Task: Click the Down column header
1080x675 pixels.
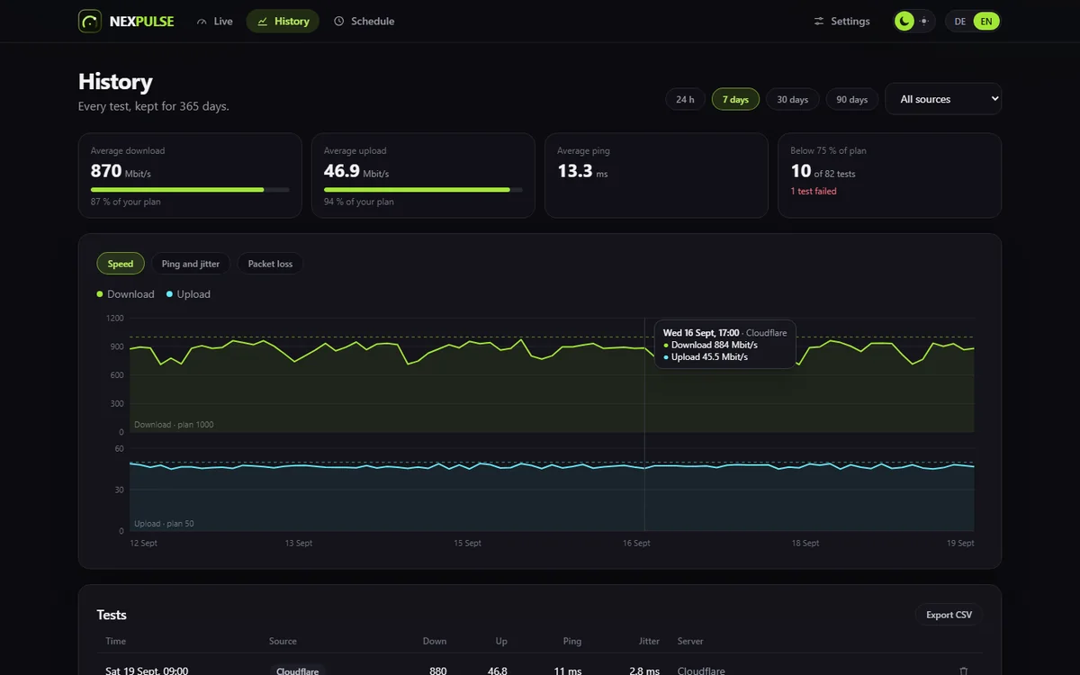Action: coord(435,642)
